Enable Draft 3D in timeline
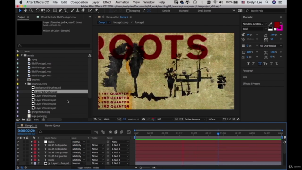Image resolution: width=302 pixels, height=170 pixels. [x=103, y=132]
